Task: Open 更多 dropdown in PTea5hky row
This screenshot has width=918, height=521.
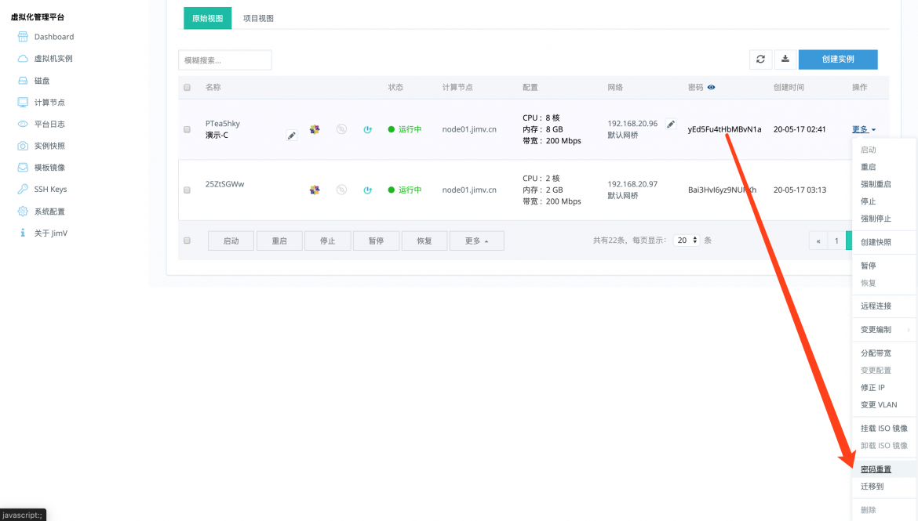Action: click(x=864, y=129)
